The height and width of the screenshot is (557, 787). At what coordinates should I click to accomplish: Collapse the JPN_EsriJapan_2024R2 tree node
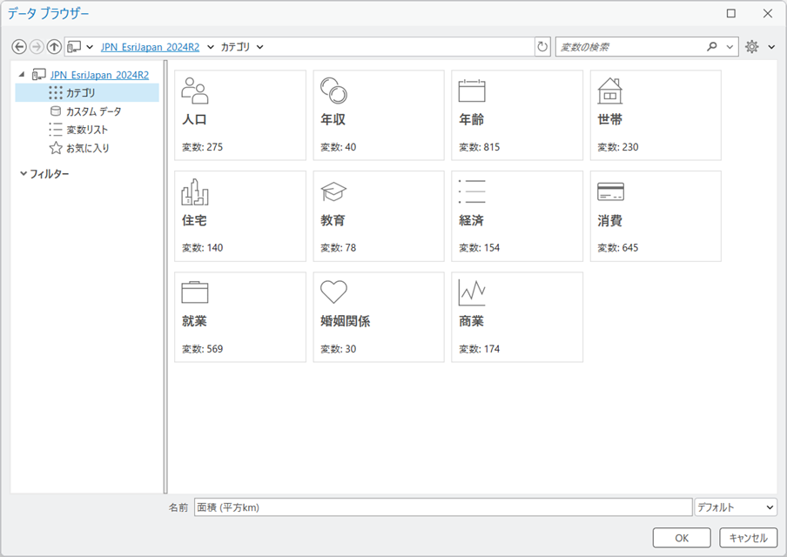[22, 75]
